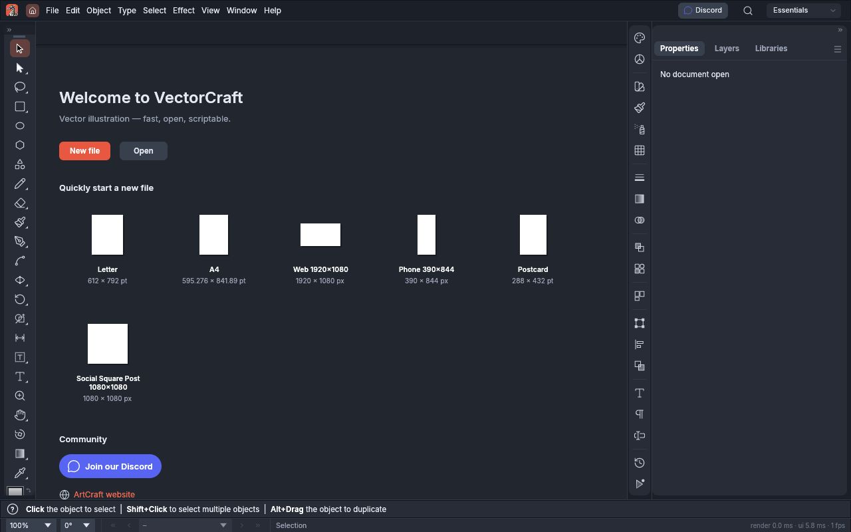This screenshot has height=532, width=851.
Task: Select the Eyedropper tool
Action: (x=19, y=473)
